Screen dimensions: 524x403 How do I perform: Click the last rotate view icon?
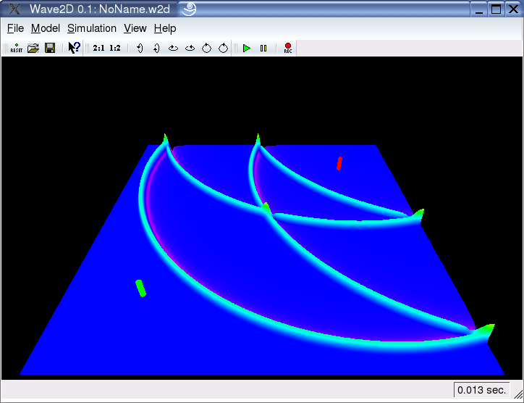point(224,48)
